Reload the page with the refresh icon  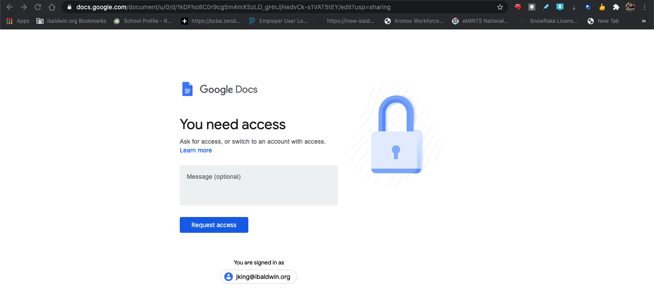click(38, 7)
